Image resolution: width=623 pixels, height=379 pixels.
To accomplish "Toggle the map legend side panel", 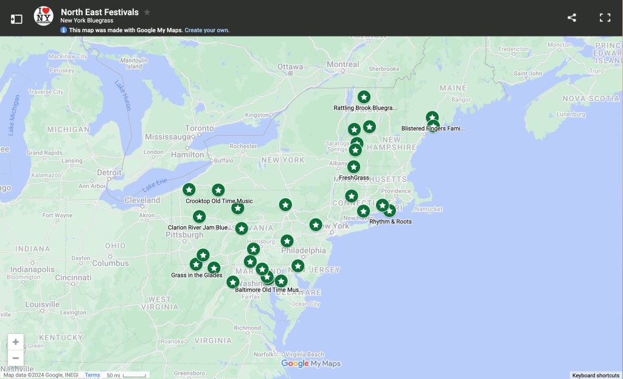I will click(16, 19).
